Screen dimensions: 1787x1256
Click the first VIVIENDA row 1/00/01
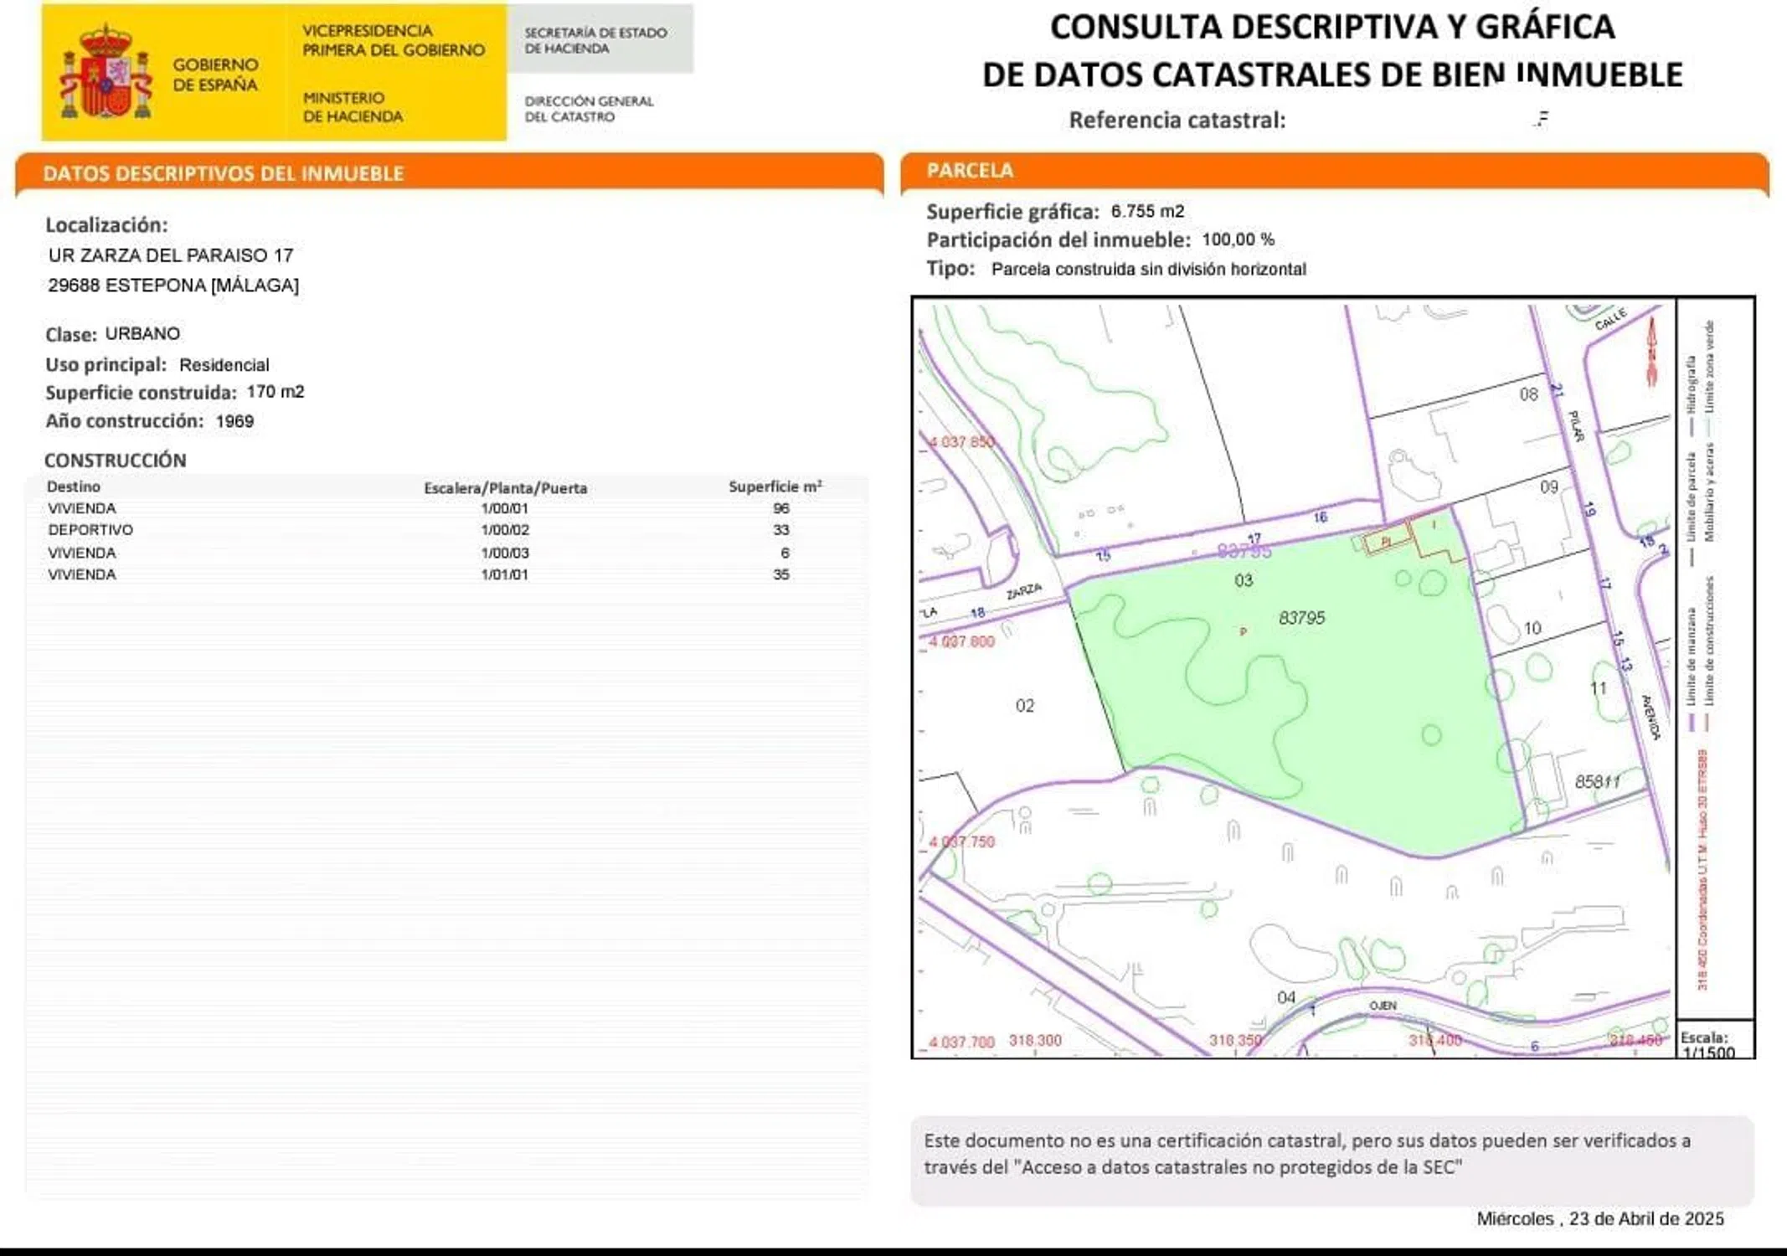coord(82,508)
